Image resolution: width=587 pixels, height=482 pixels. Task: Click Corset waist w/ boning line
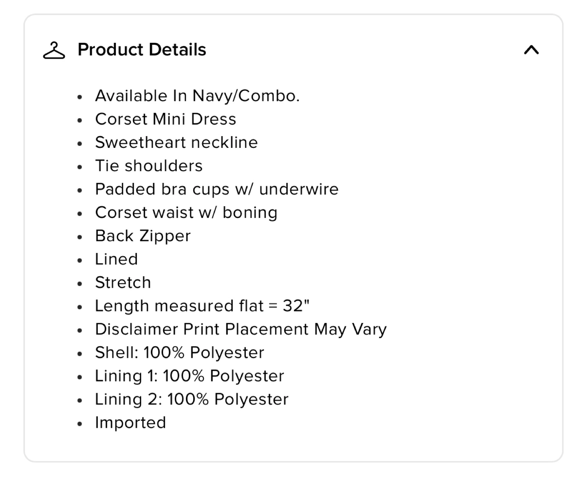(x=186, y=213)
